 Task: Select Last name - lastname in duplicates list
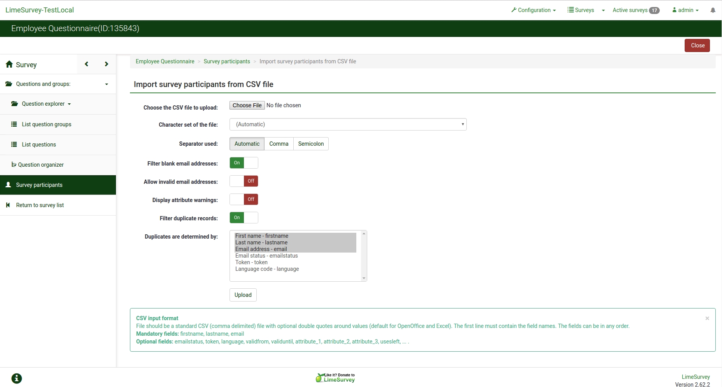[295, 242]
